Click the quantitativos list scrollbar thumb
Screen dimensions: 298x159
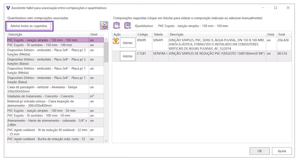tap(106, 52)
